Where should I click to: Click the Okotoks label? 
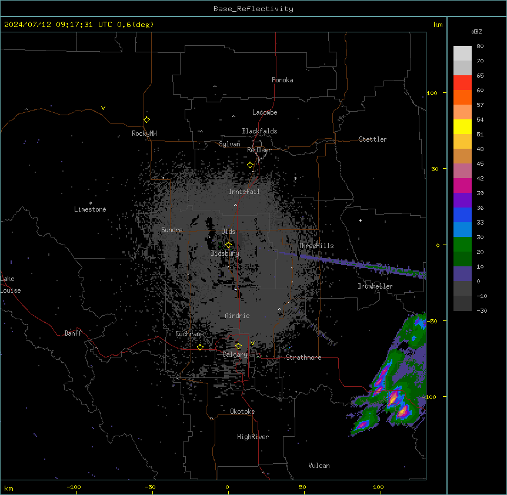point(242,412)
